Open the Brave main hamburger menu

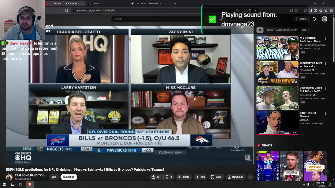pos(331,10)
